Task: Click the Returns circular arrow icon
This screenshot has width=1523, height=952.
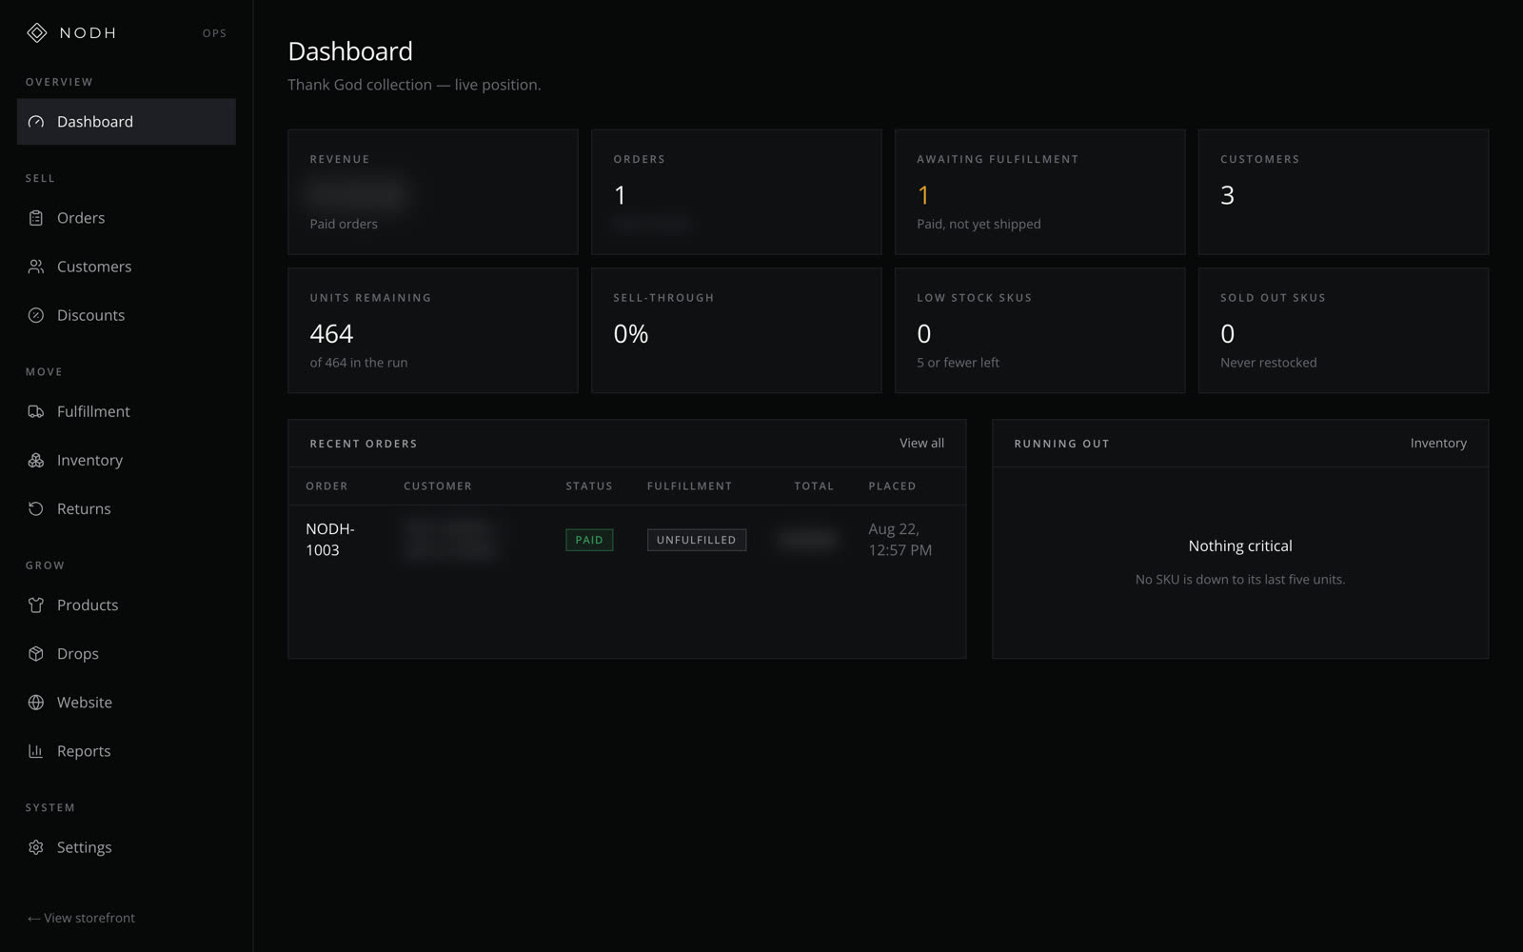Action: [36, 508]
